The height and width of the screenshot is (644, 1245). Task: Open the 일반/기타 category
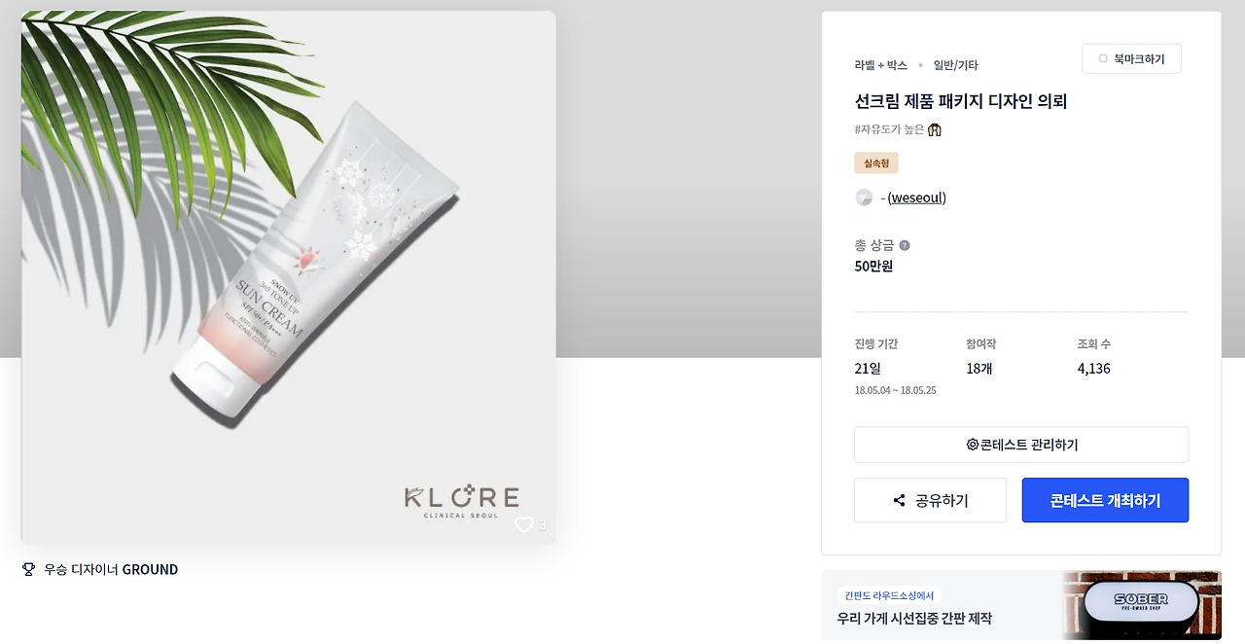pyautogui.click(x=956, y=65)
